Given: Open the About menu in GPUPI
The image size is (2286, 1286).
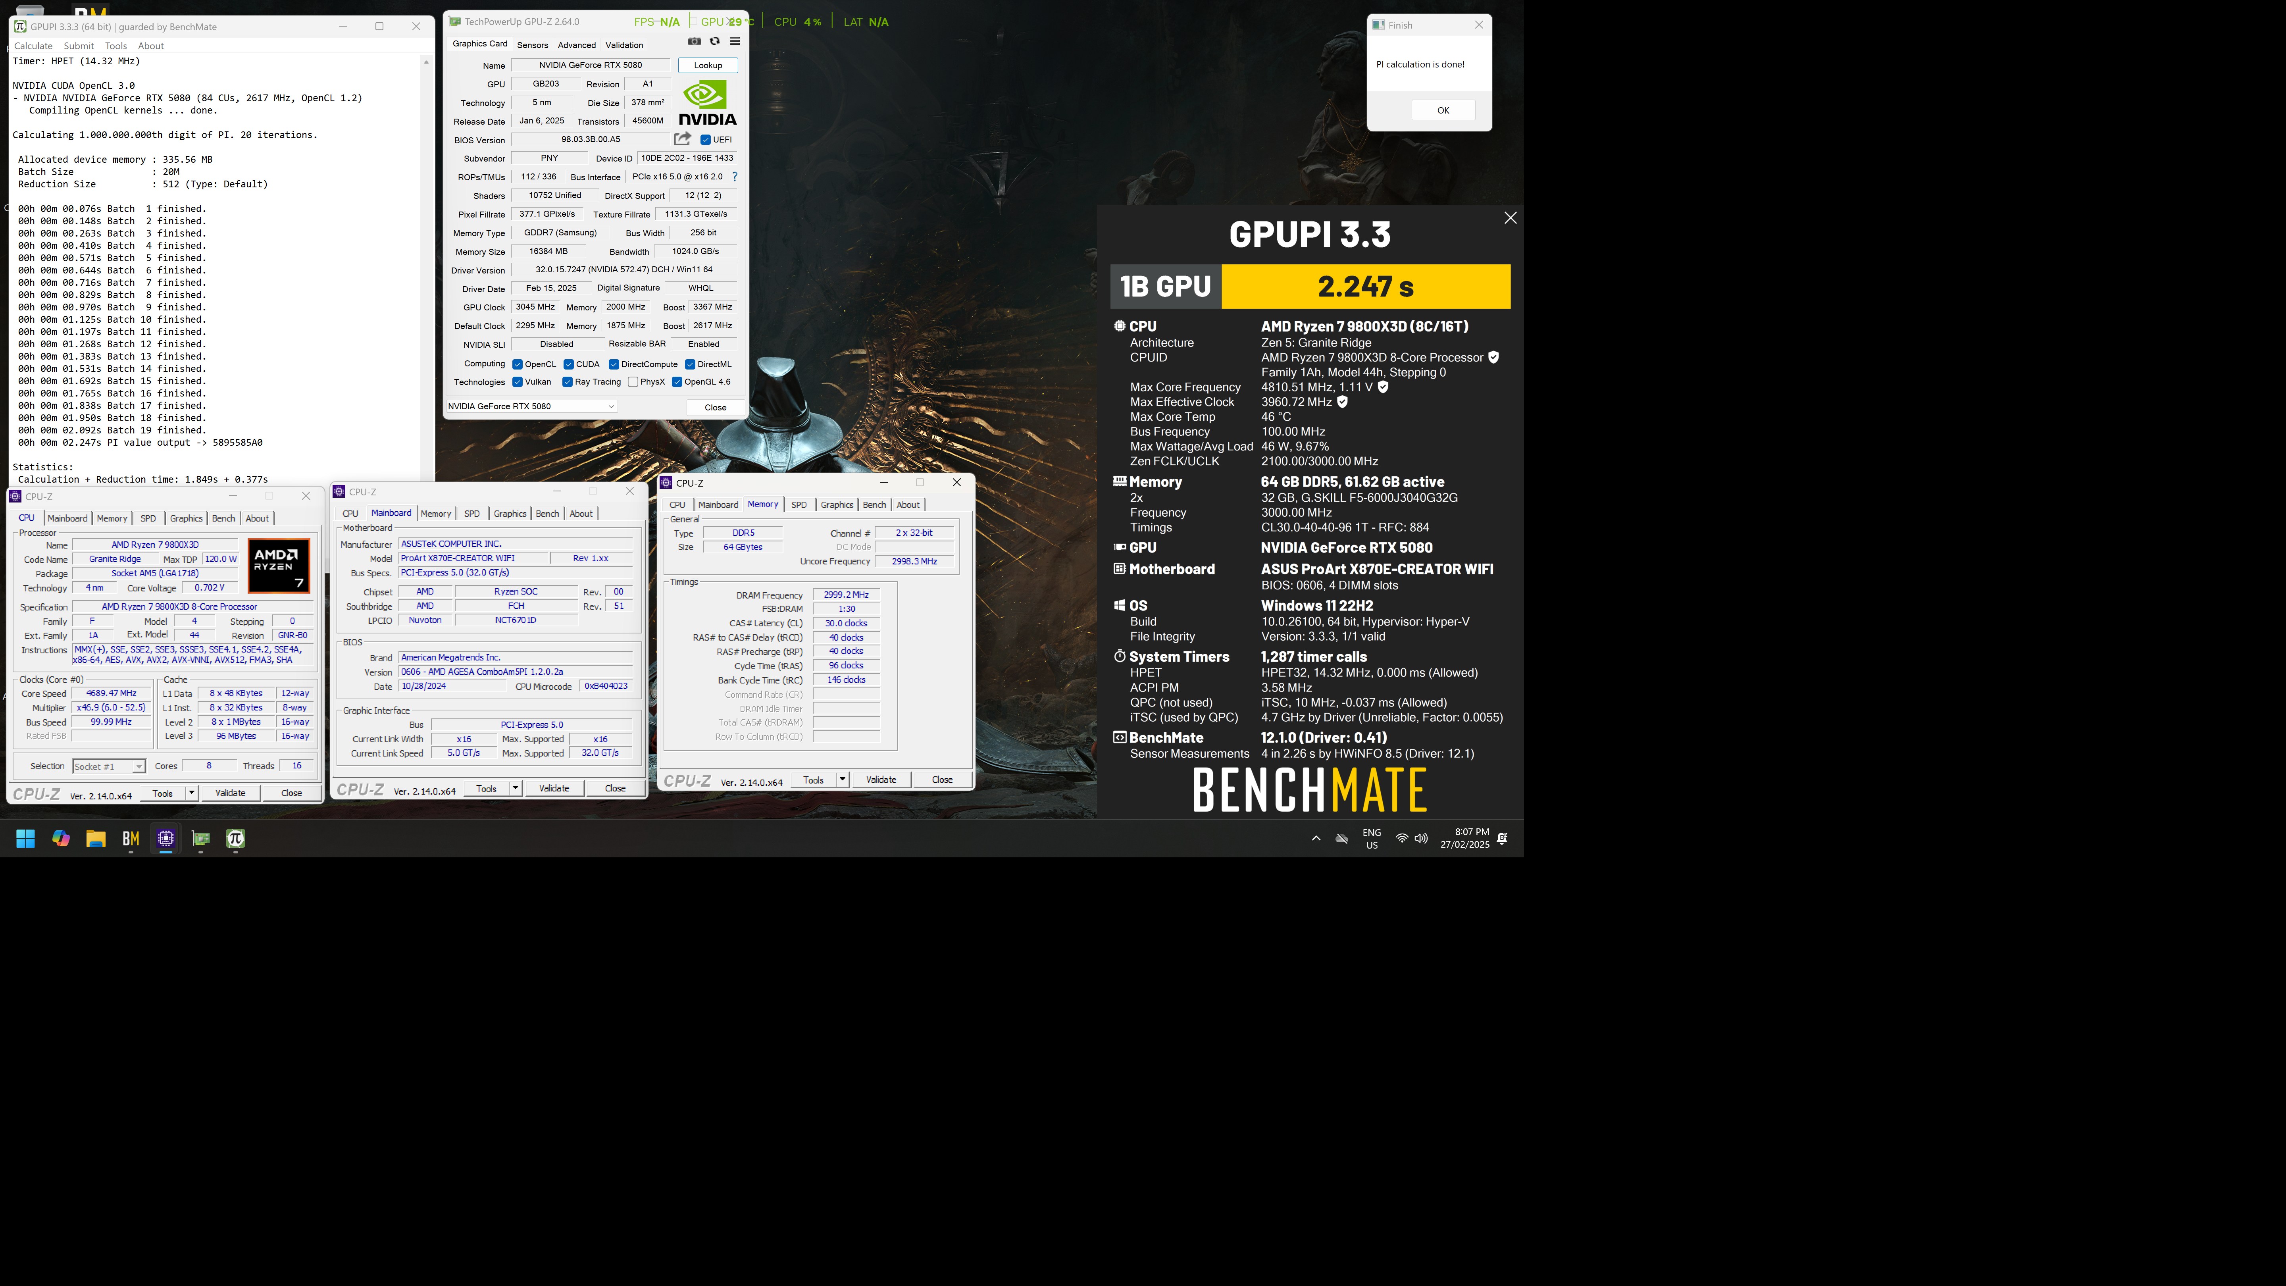Looking at the screenshot, I should [151, 45].
